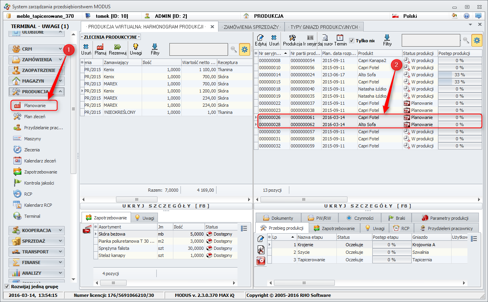Switch to the Zamówienia sprzedaży tab
The width and height of the screenshot is (488, 302).
pos(251,27)
